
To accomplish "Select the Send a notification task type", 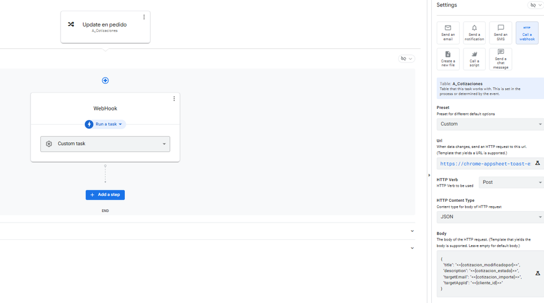I will 474,33.
